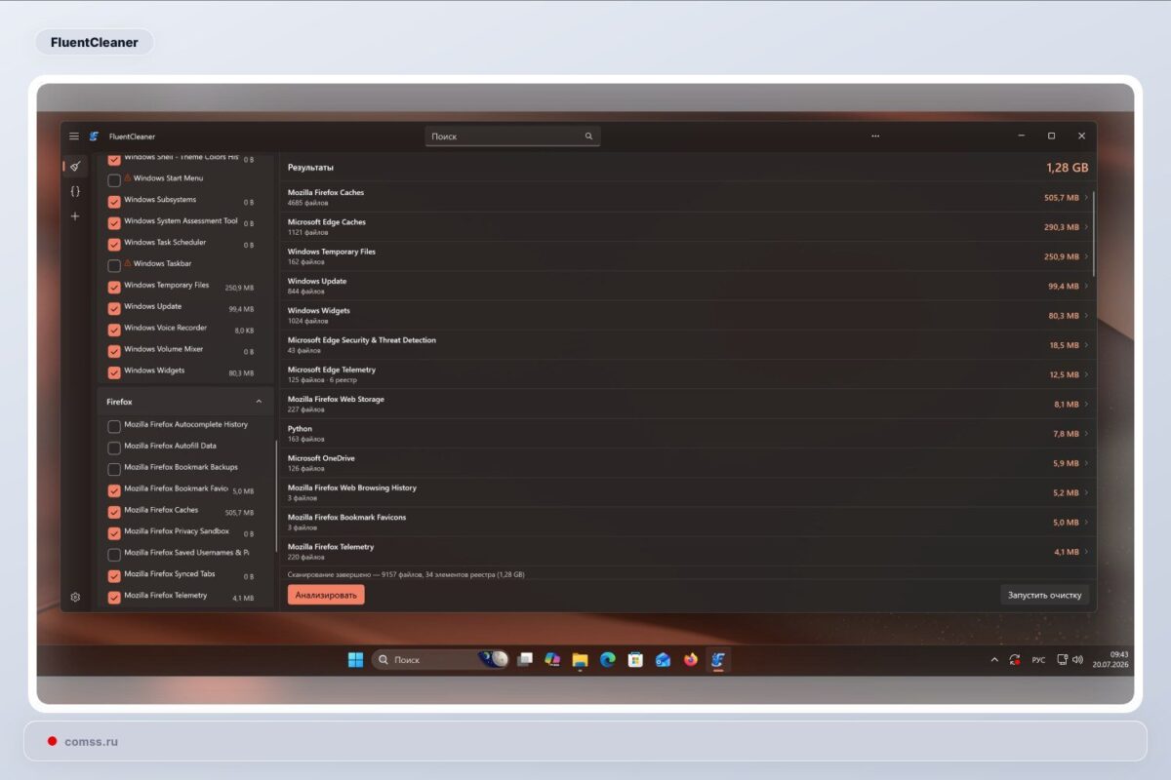Uncheck the Windows Subsystems checkbox
1171x780 pixels.
(x=114, y=202)
